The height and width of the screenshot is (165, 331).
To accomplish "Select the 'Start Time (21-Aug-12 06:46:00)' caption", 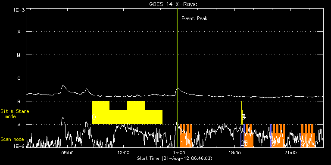I will tap(175, 158).
